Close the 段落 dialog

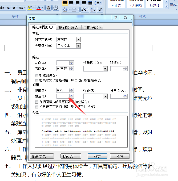coord(126,17)
